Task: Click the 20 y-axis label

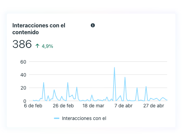Action: (23, 88)
